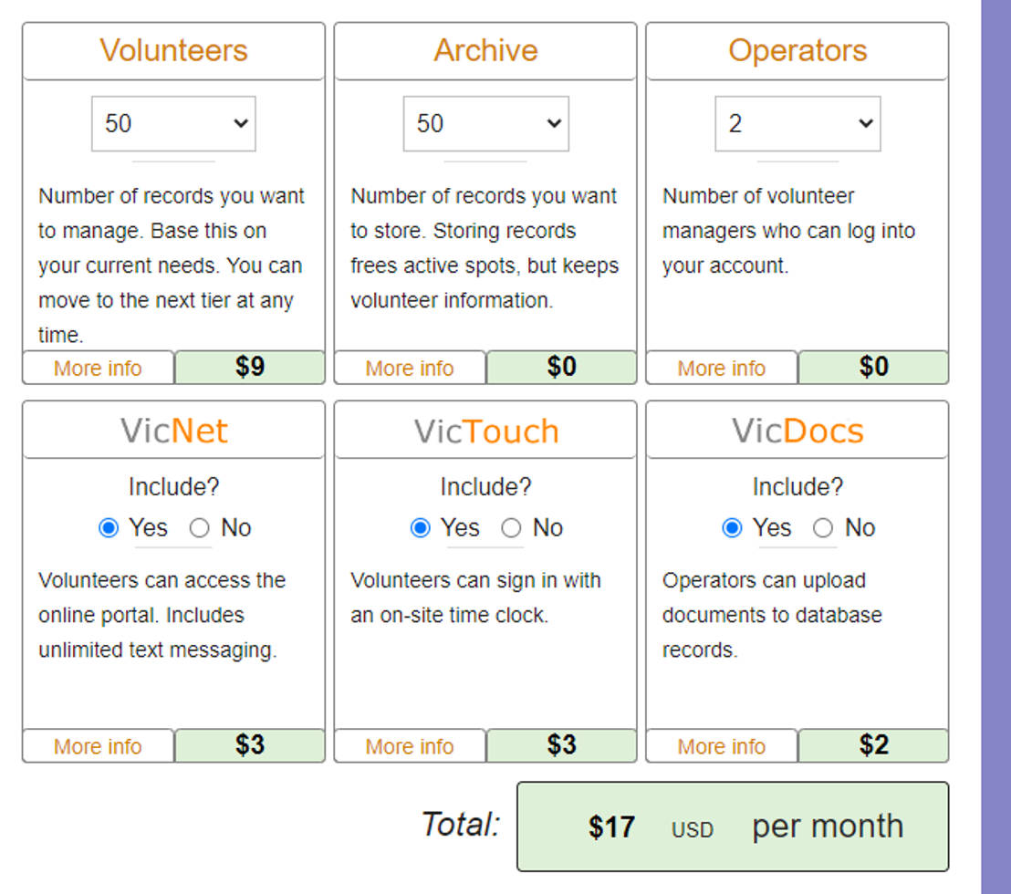Click the $2 VicDocs price box
This screenshot has height=894, width=1011.
point(873,745)
